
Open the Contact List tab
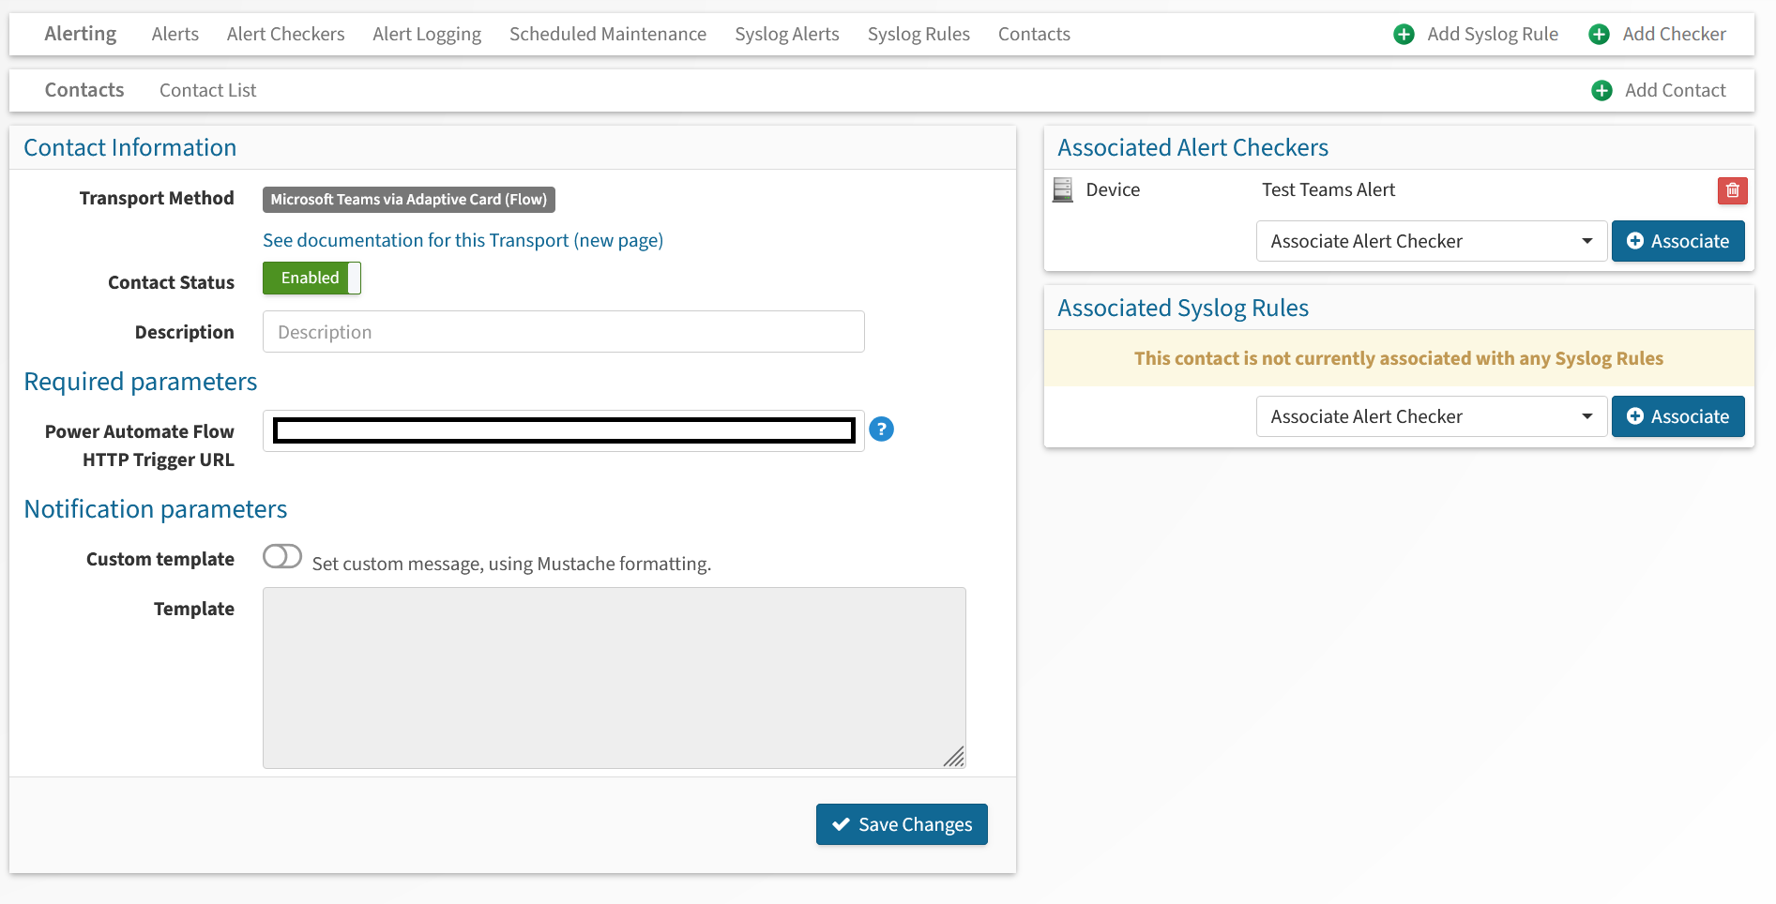(207, 91)
